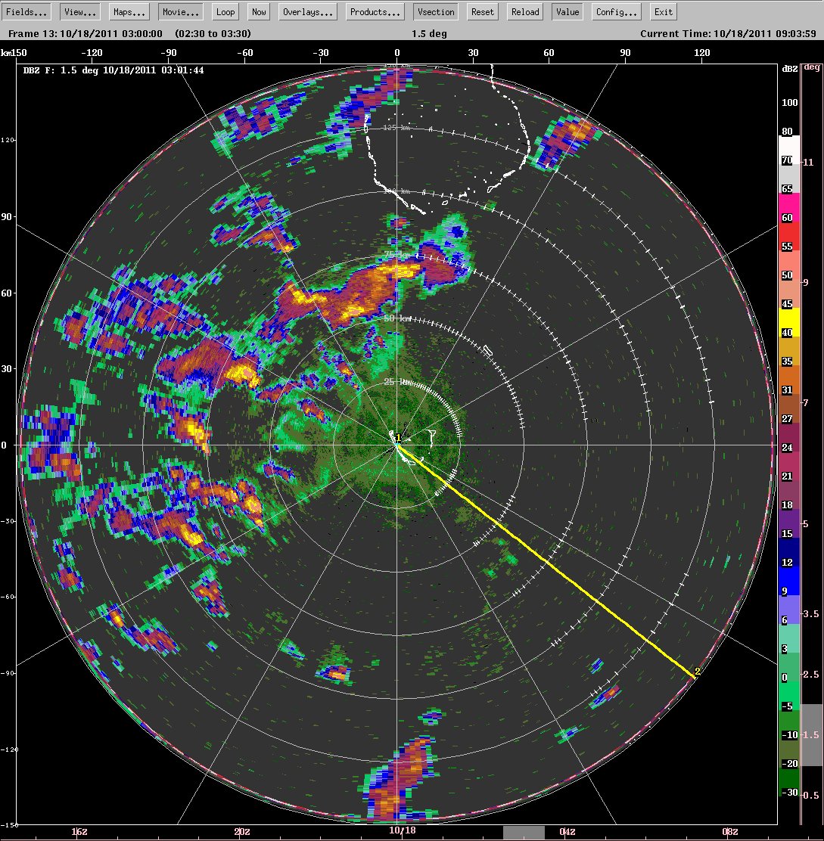Reload the radar data

click(524, 12)
